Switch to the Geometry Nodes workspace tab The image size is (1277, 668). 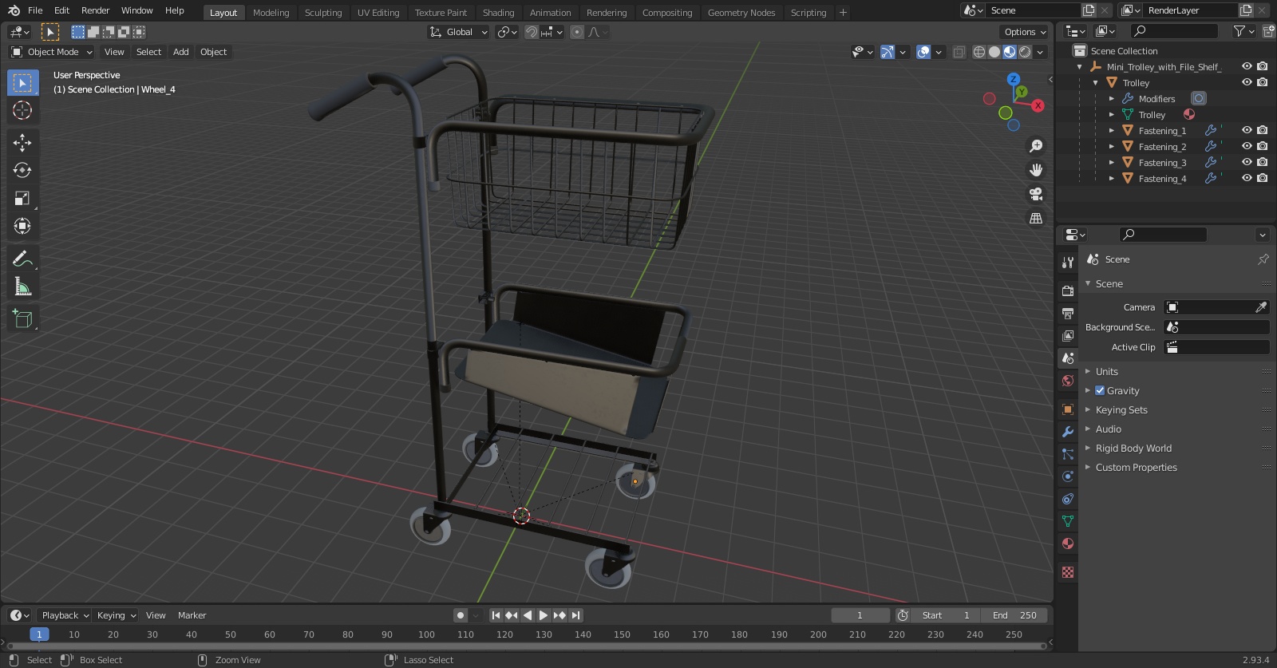click(x=741, y=13)
